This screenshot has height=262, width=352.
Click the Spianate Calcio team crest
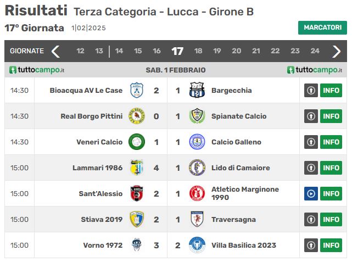(197, 116)
